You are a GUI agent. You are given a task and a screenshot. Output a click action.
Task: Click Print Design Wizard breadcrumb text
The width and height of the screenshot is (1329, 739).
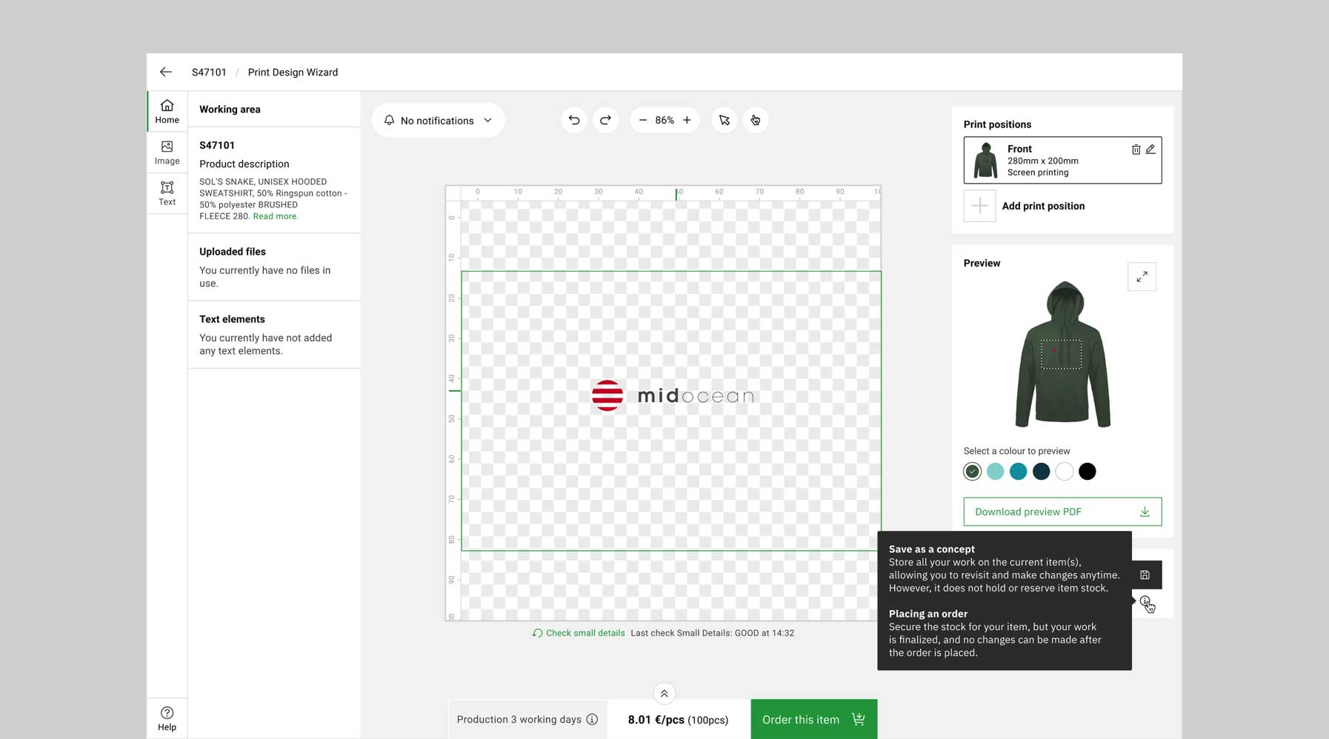click(x=293, y=72)
